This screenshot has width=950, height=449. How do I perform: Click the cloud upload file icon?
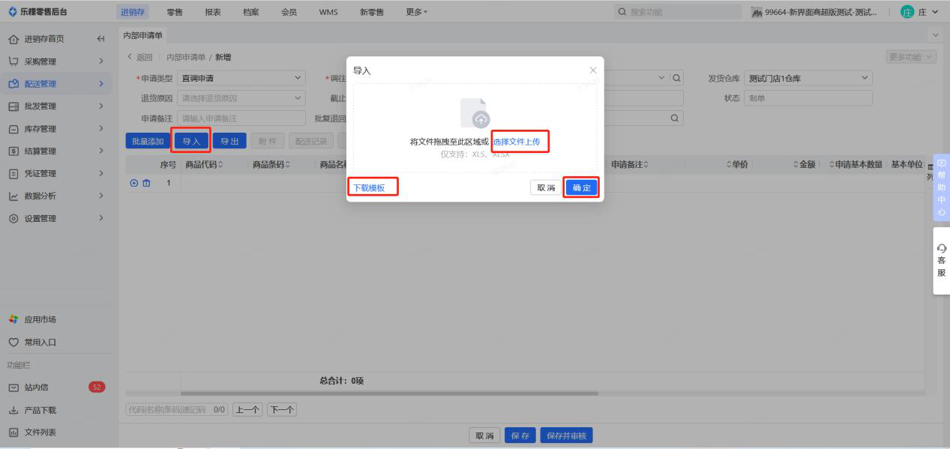click(475, 113)
